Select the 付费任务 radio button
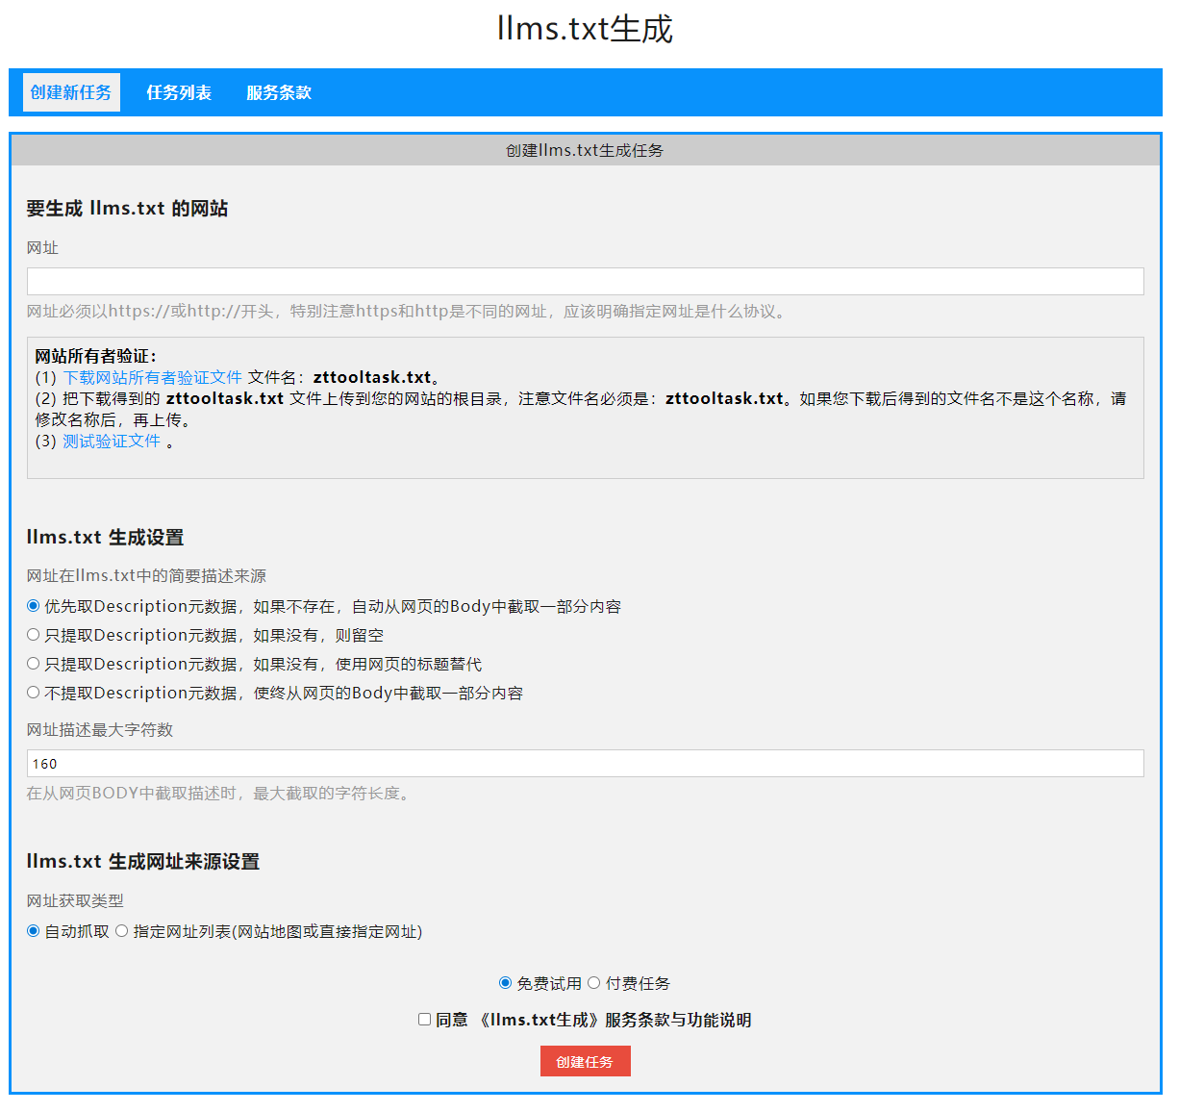Viewport: 1179px width, 1112px height. pyautogui.click(x=593, y=983)
